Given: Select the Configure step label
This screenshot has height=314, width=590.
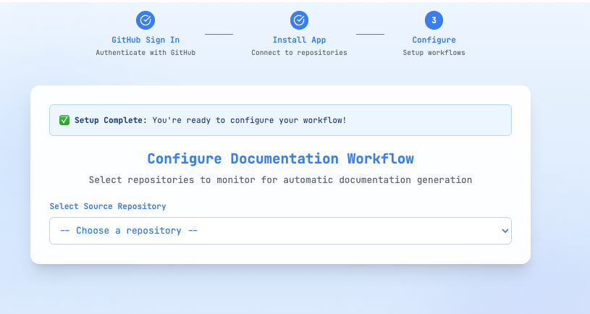Looking at the screenshot, I should click(x=434, y=40).
